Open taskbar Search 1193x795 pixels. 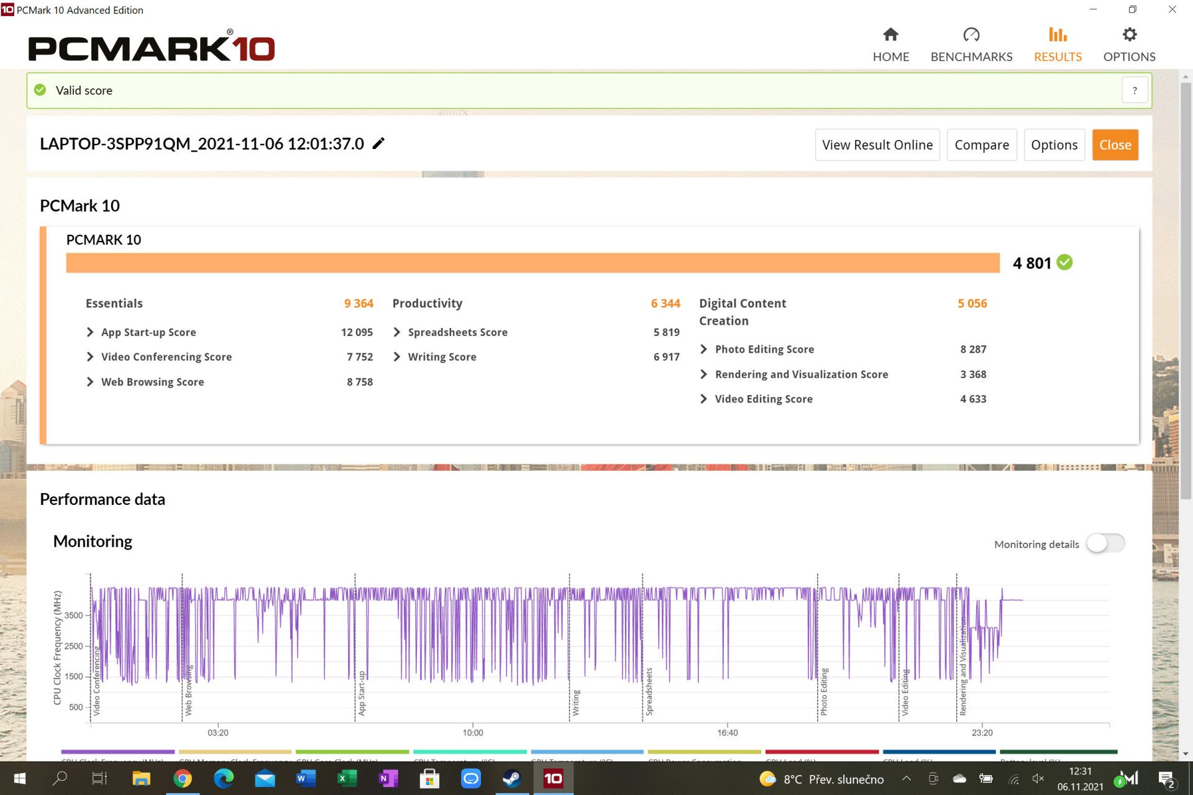click(x=60, y=778)
